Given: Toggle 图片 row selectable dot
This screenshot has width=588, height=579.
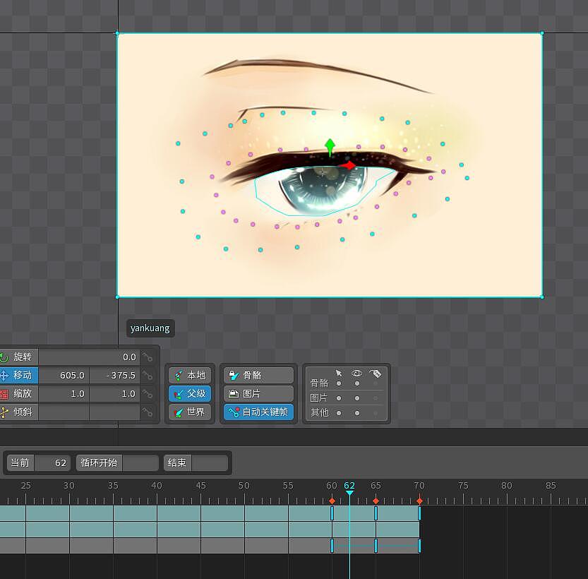Looking at the screenshot, I should [x=339, y=398].
